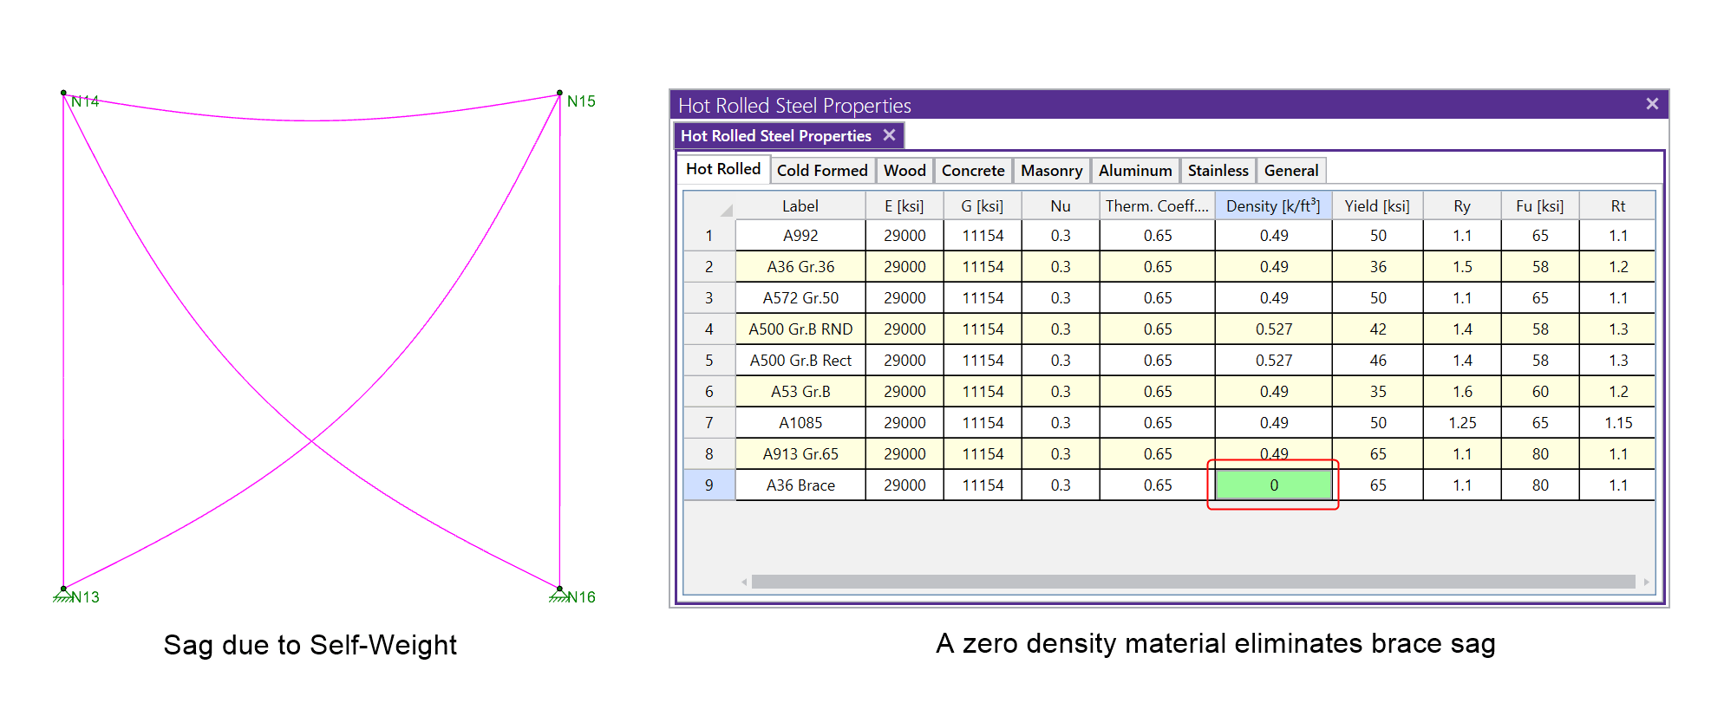Open the Aluminum tab
1711x703 pixels.
[1134, 171]
